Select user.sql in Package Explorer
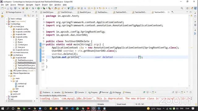Screen dimensions: 198x111 pos(21,86)
